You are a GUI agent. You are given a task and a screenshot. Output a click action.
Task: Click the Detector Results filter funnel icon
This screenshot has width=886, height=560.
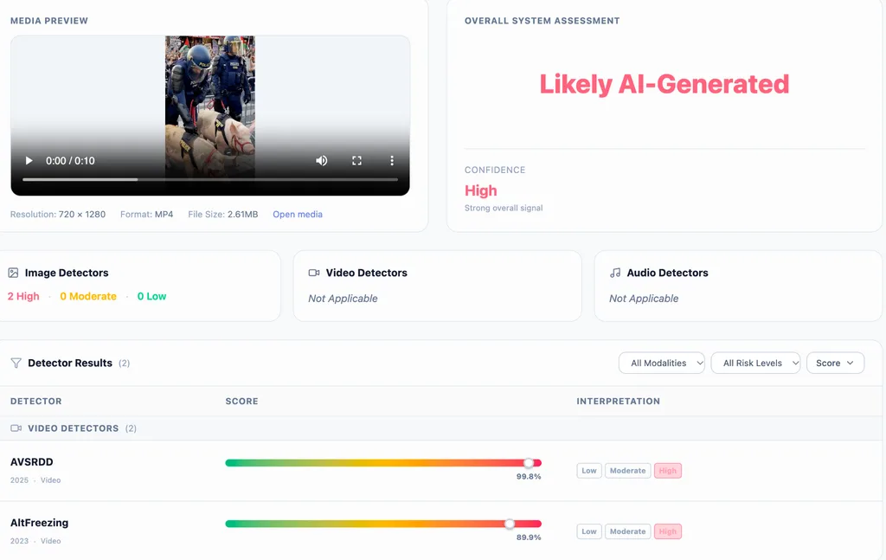[16, 363]
